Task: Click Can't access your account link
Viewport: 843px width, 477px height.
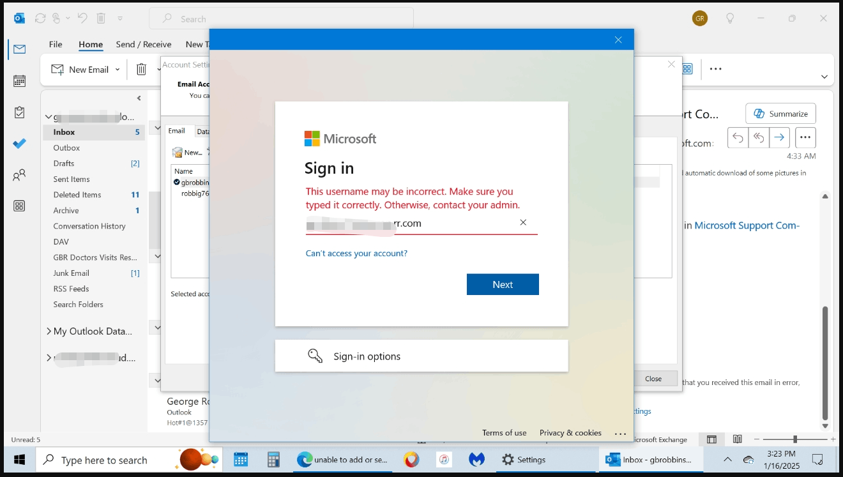Action: tap(356, 254)
